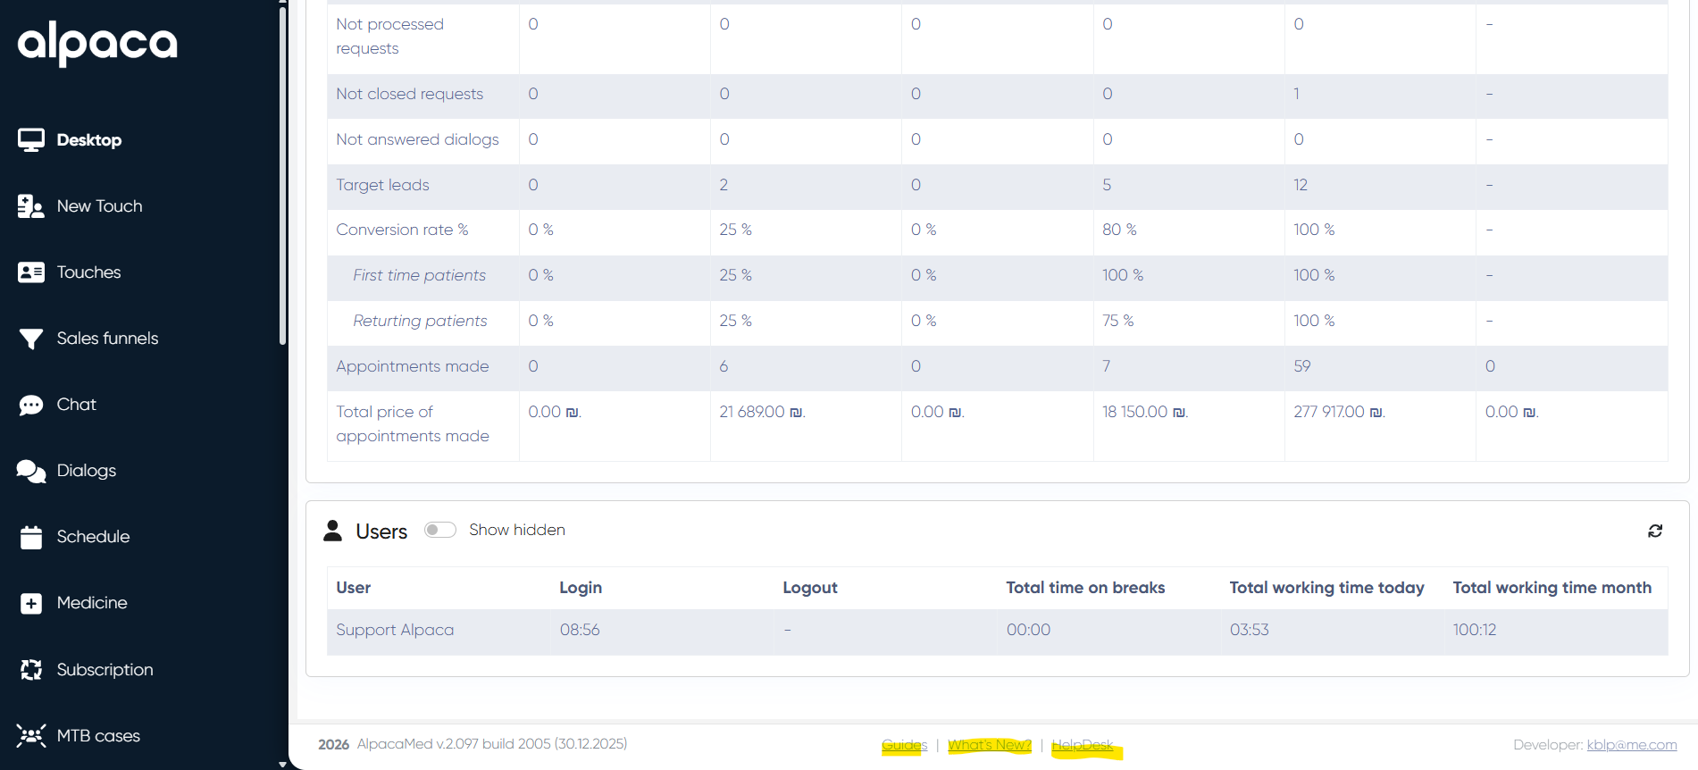Viewport: 1698px width, 770px height.
Task: Open Dialogs via the double-bubble icon
Action: pyautogui.click(x=31, y=471)
